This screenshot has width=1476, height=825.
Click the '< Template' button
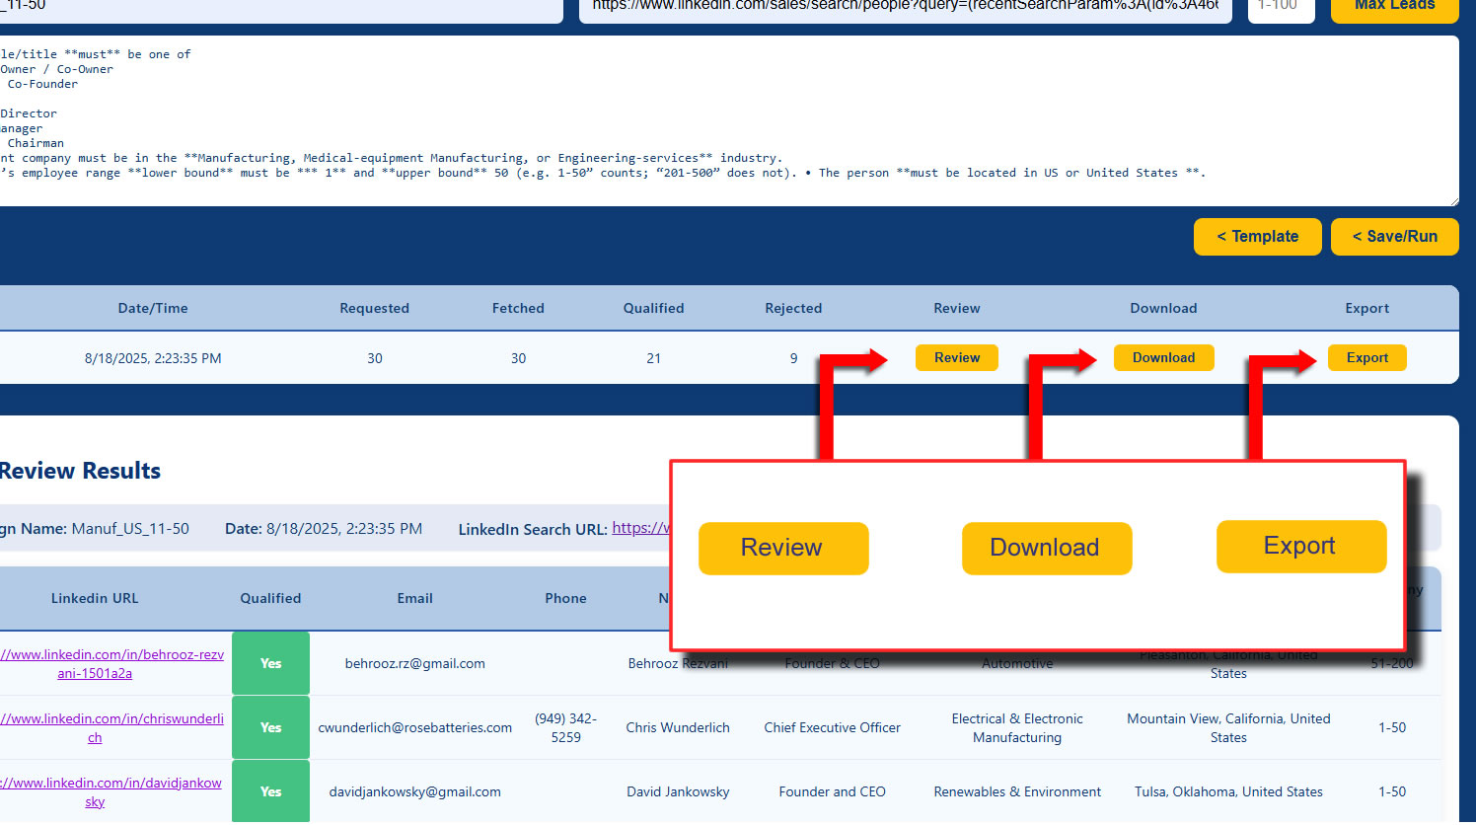1257,237
